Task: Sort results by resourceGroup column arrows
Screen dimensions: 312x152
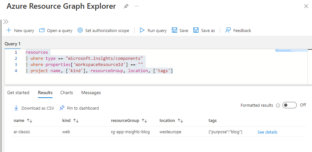Action: pos(144,121)
